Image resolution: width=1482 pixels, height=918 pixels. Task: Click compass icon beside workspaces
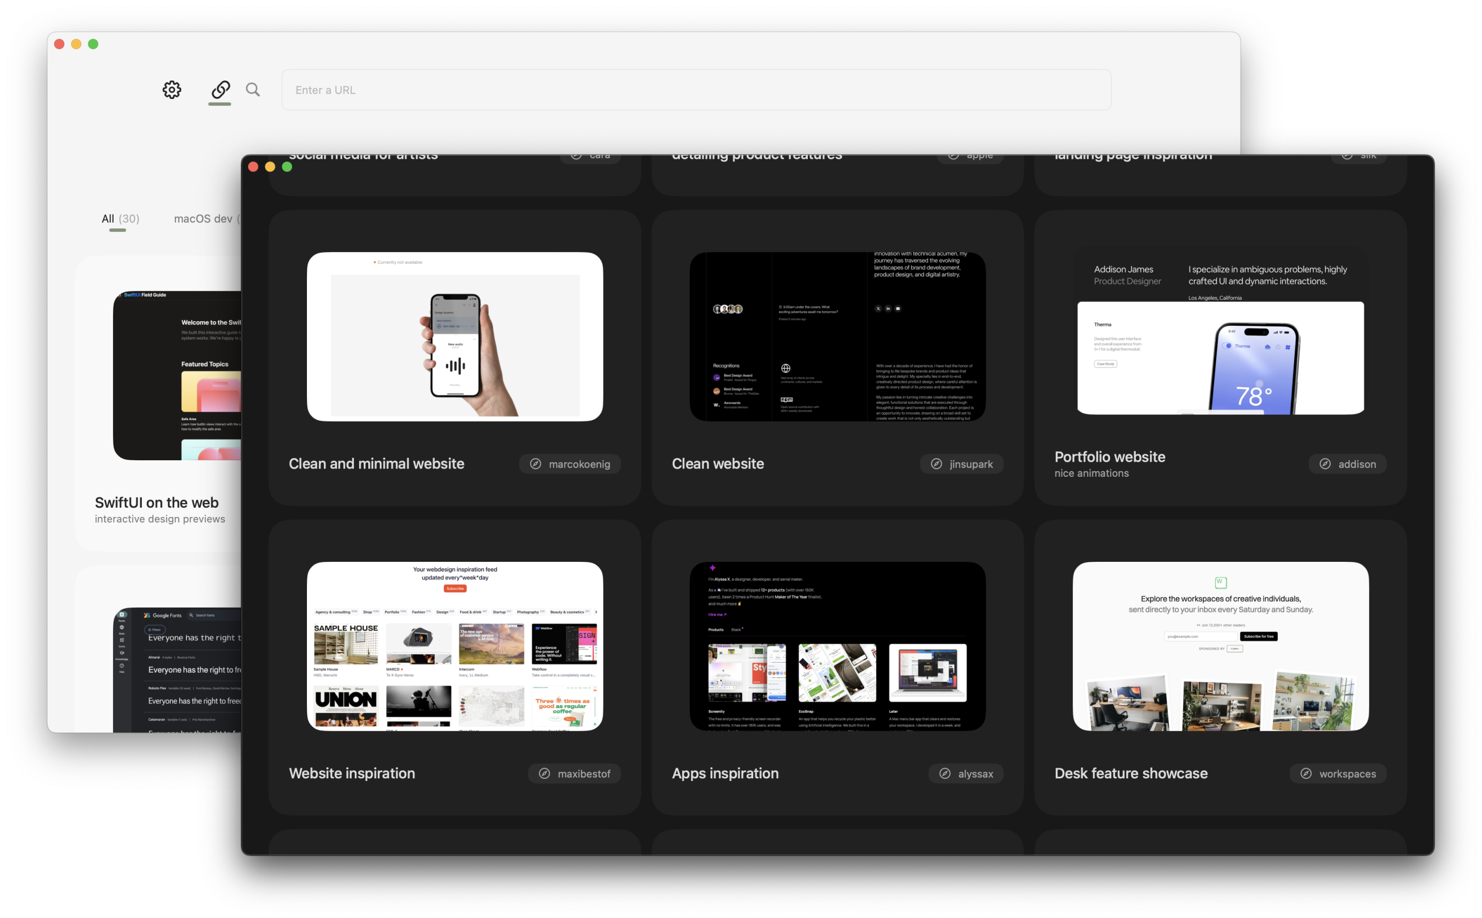(1306, 774)
